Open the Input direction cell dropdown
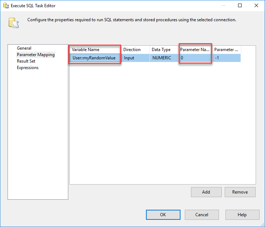 (135, 58)
